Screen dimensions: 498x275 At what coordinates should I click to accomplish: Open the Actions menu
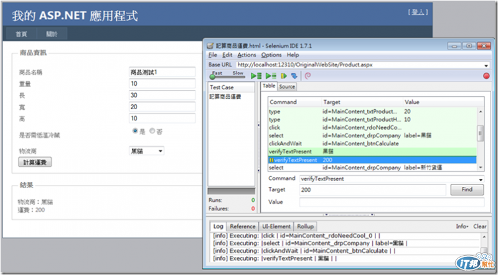click(x=247, y=55)
